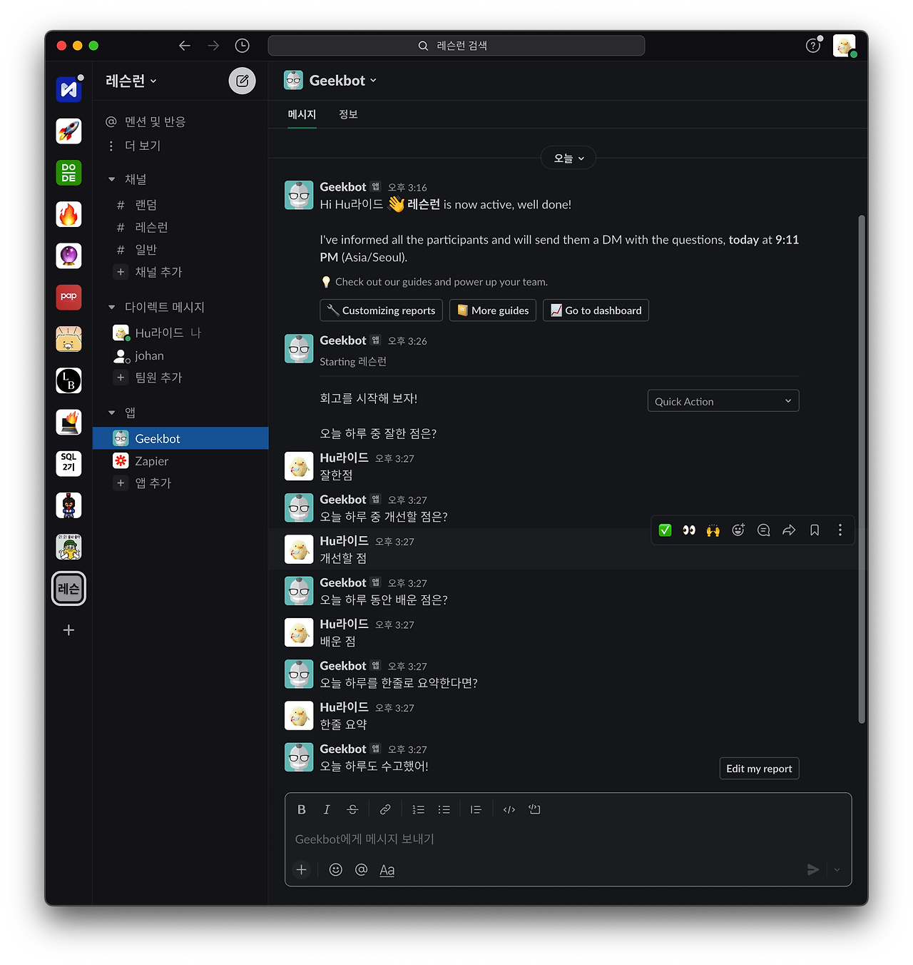Click the Edit my report button
This screenshot has width=913, height=965.
pos(759,769)
